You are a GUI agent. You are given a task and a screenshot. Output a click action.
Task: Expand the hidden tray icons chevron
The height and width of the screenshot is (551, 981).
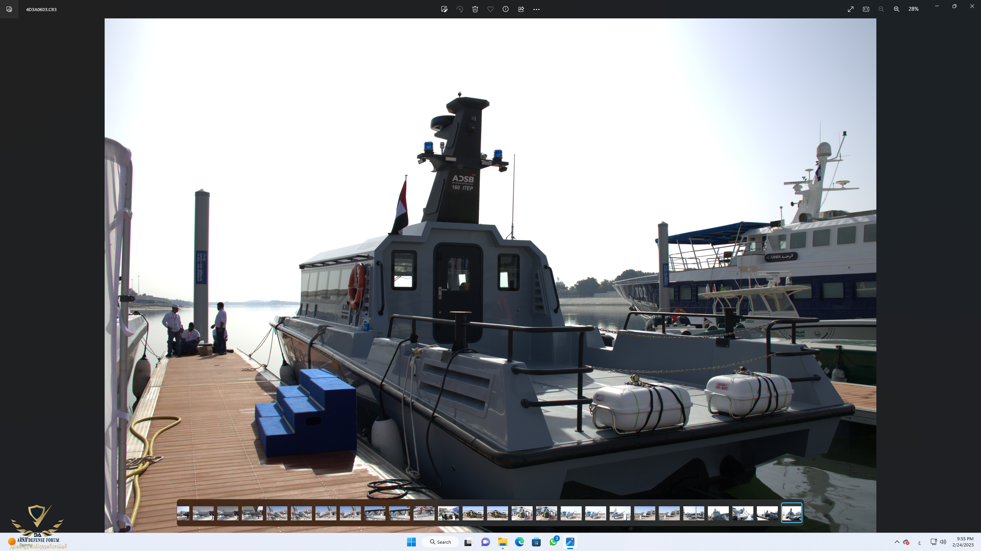(897, 542)
